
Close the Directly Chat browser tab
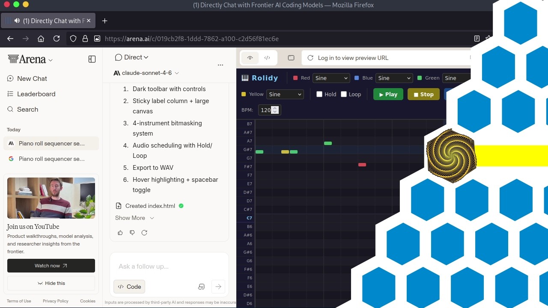89,21
